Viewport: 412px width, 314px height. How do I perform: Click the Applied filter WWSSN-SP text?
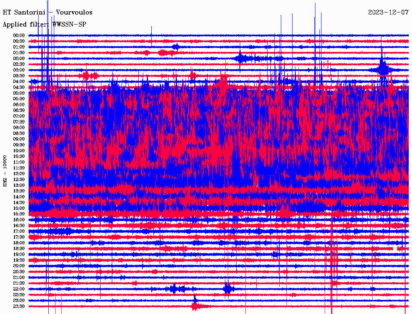[44, 25]
